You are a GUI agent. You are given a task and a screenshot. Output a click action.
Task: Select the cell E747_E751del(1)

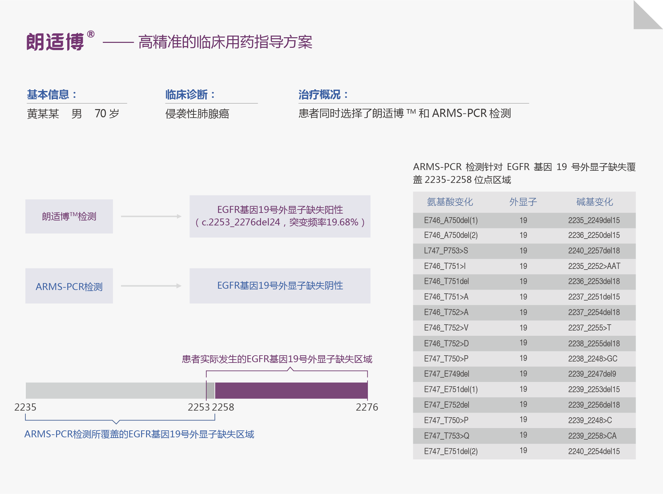point(451,390)
